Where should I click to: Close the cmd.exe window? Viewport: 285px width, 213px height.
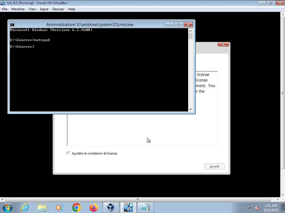pos(188,24)
